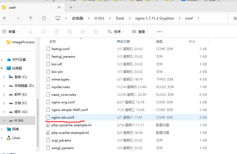Viewport: 237px width, 154px height.
Task: Click nginx 1.7.11.3 Gryphon breadcrumb
Action: (155, 18)
